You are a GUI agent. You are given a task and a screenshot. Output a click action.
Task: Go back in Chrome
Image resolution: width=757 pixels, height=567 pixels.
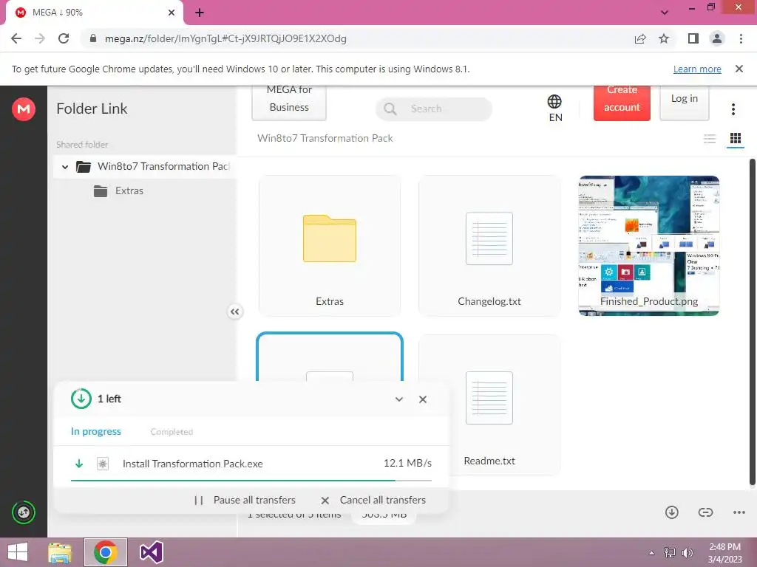click(16, 38)
